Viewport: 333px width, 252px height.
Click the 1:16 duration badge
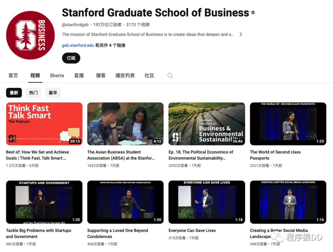pyautogui.click(x=320, y=220)
